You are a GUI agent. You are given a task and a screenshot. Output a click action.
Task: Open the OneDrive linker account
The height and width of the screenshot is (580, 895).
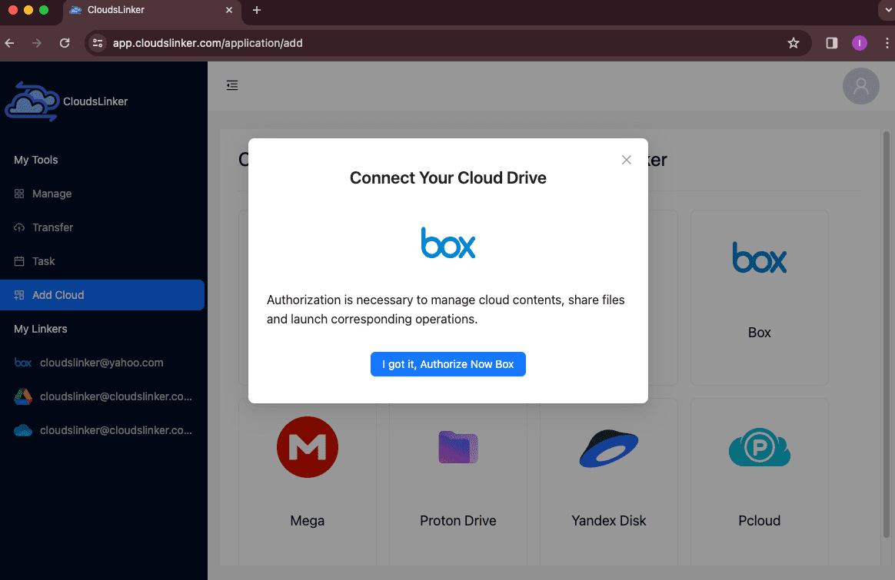tap(102, 430)
